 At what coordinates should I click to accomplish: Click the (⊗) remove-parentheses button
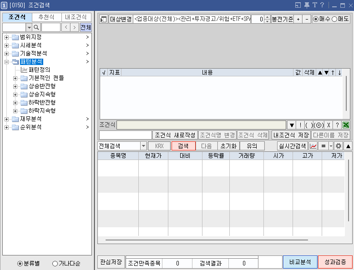pos(319,125)
